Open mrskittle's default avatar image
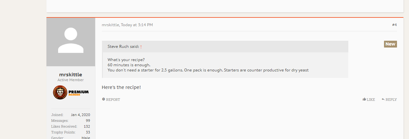Viewport: 409px width, 139px height. click(71, 42)
